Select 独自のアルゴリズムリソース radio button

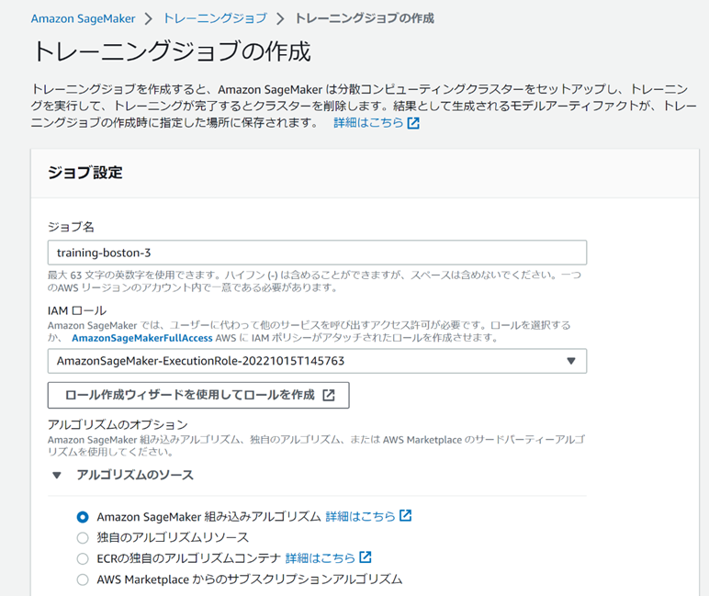(x=83, y=537)
